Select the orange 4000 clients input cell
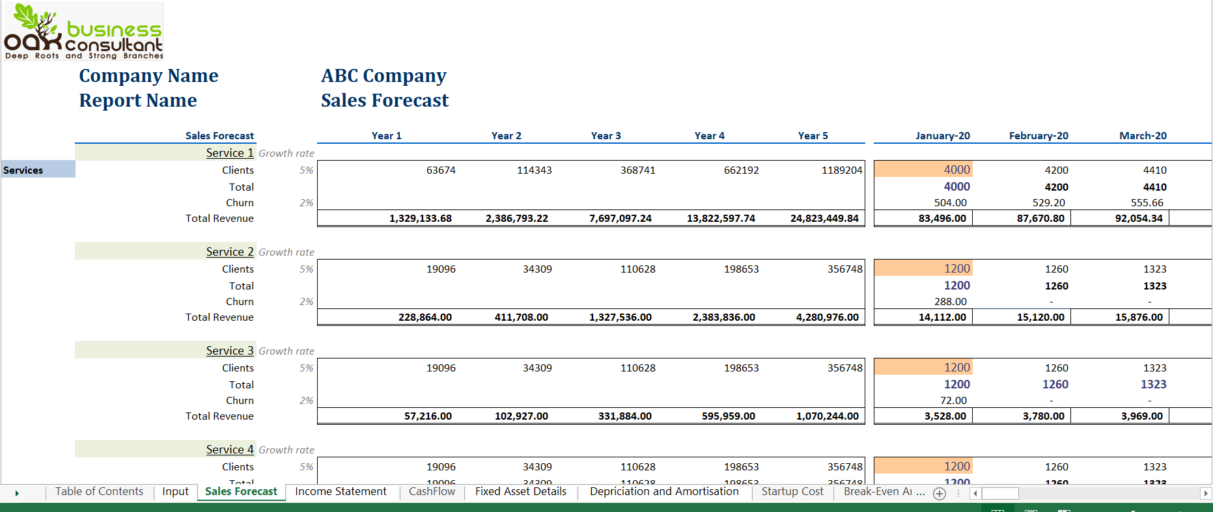Screen dimensions: 1213x512 tap(923, 169)
